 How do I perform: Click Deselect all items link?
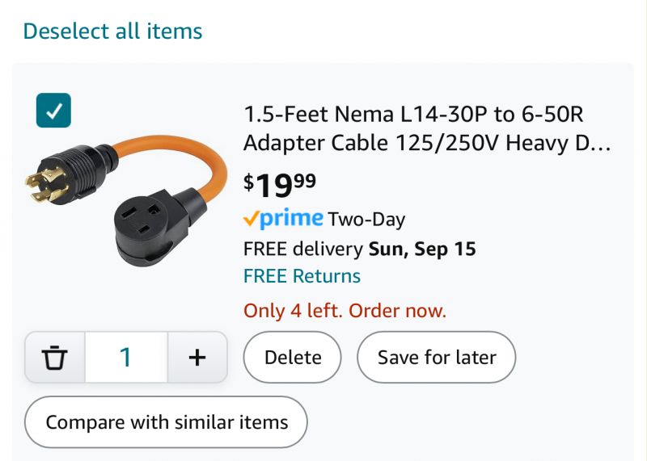pos(112,31)
